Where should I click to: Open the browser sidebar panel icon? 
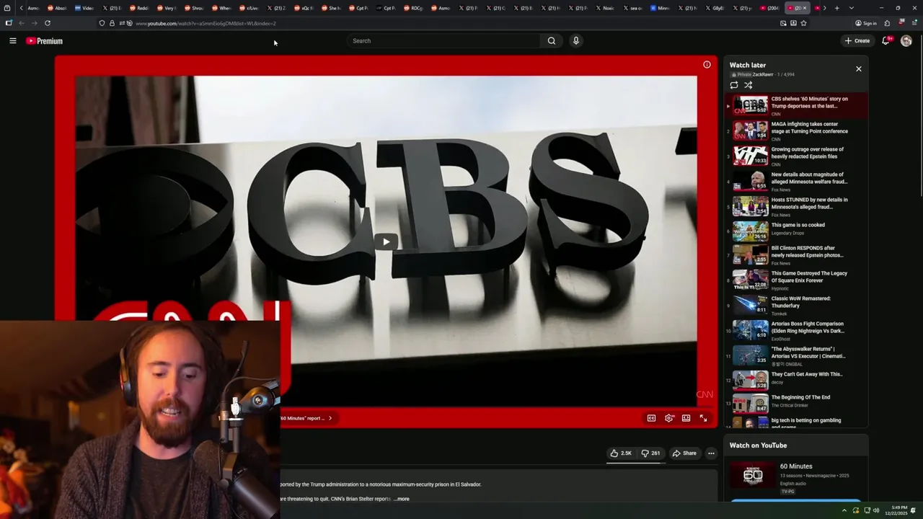point(9,23)
